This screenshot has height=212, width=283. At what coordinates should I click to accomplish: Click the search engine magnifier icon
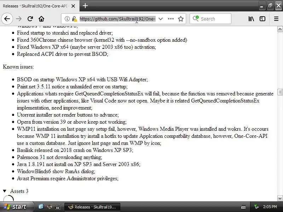pos(196,19)
